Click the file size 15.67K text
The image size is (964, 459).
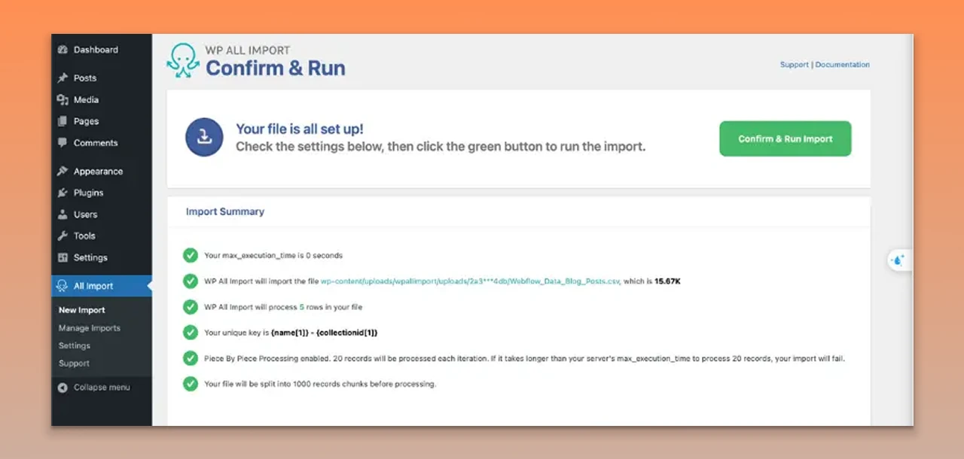pos(668,281)
